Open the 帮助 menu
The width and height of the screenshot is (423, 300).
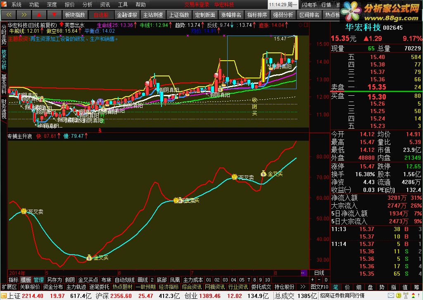click(x=140, y=5)
